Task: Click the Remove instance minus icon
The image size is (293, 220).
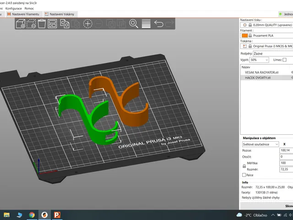Action: (x=98, y=23)
